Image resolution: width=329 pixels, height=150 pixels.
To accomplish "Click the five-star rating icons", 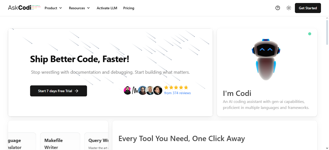I will pyautogui.click(x=176, y=87).
